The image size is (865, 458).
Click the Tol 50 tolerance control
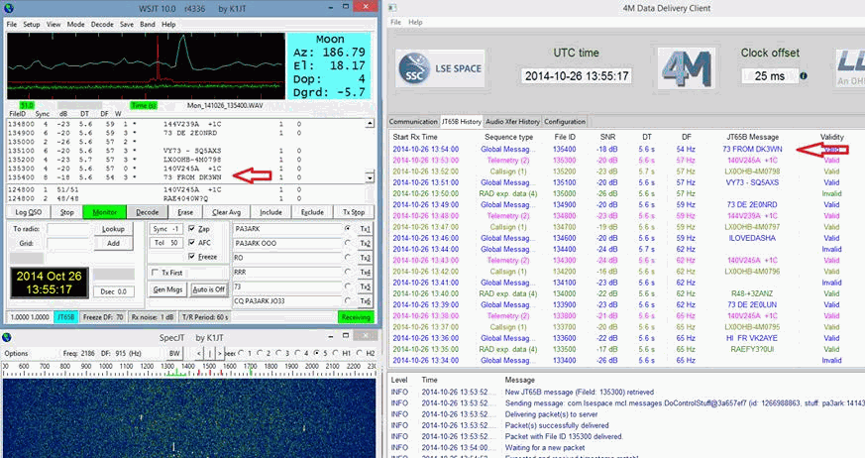point(165,243)
